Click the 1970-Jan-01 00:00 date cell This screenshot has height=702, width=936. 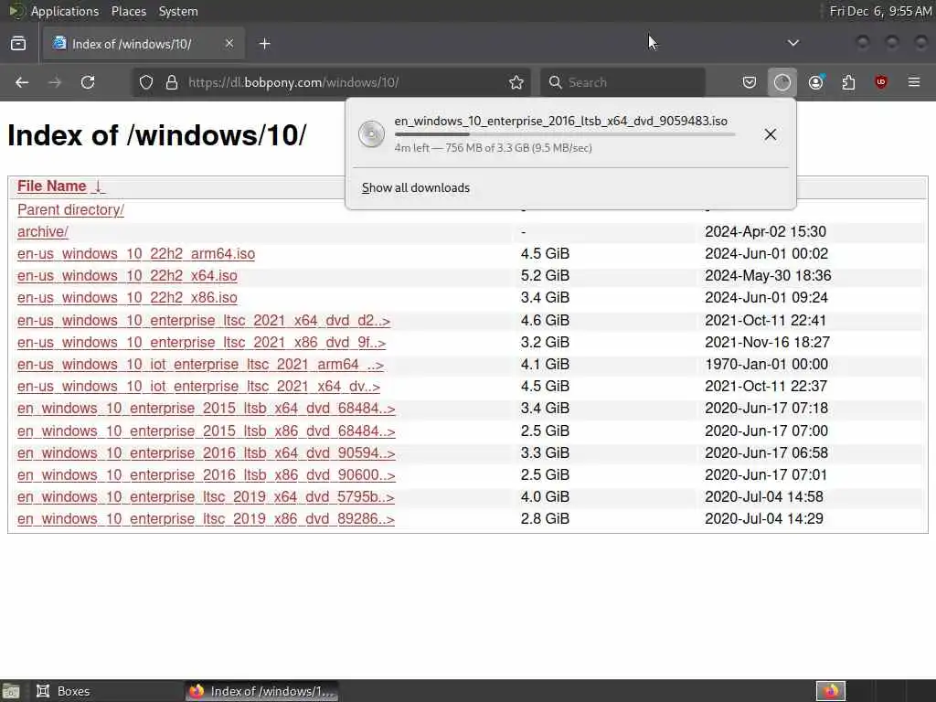tap(767, 365)
